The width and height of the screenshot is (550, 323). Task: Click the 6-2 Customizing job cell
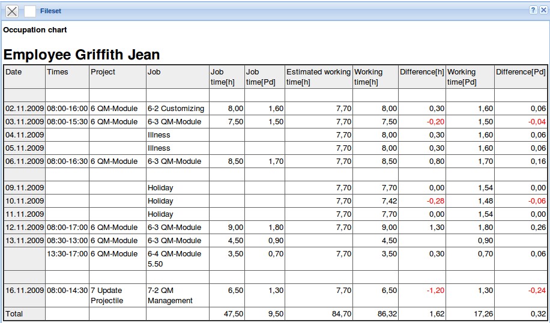tap(176, 109)
